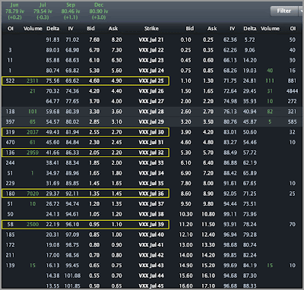The image size is (304, 290).
Task: Click call ask 1.10 for VXX Jul 39
Action: point(116,224)
